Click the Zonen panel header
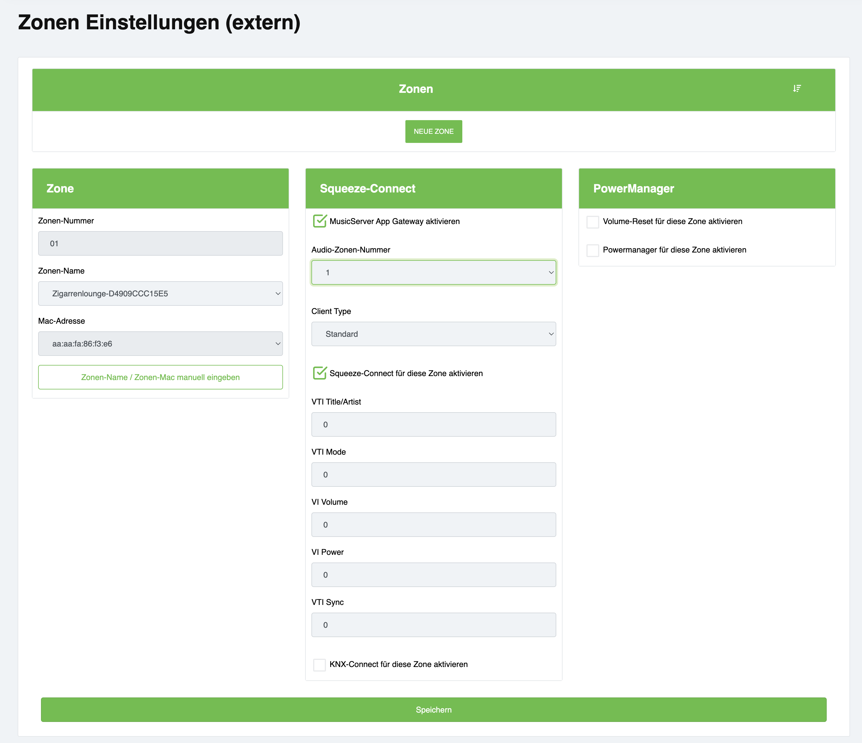862x743 pixels. [416, 89]
